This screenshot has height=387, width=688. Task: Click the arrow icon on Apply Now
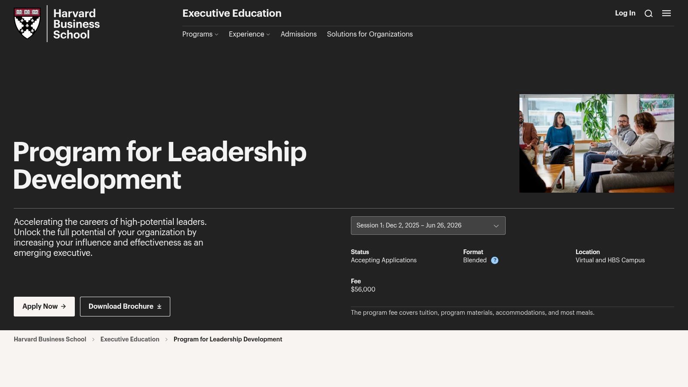pos(63,307)
